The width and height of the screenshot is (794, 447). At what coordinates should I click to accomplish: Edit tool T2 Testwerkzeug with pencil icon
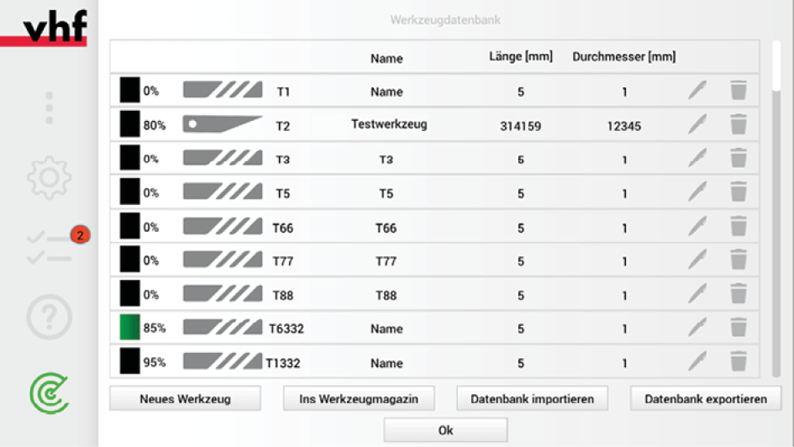tap(697, 124)
